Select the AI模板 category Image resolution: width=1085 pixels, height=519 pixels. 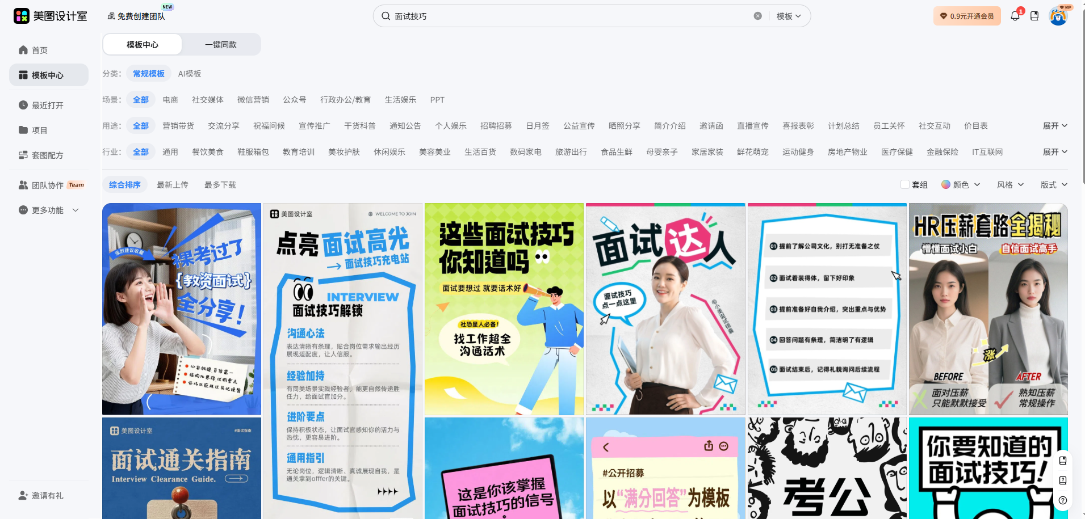190,74
